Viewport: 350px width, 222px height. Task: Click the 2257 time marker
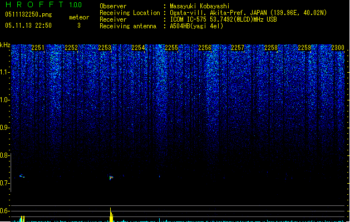tap(238, 48)
